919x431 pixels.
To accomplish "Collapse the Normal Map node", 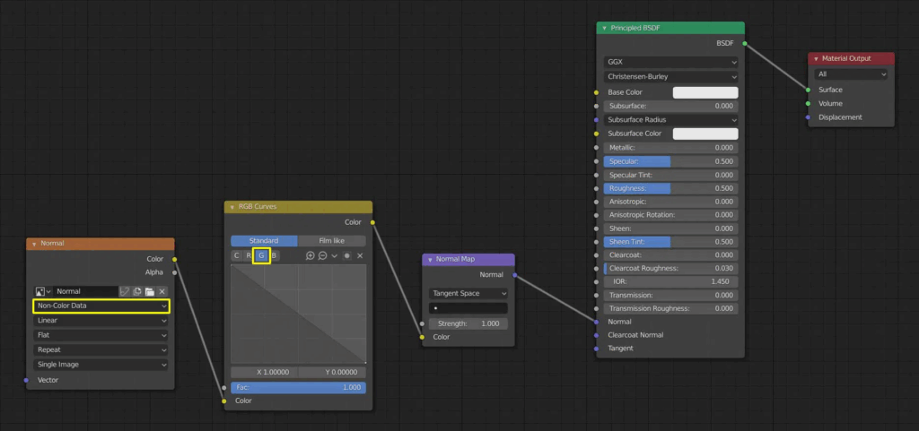I will (x=430, y=259).
